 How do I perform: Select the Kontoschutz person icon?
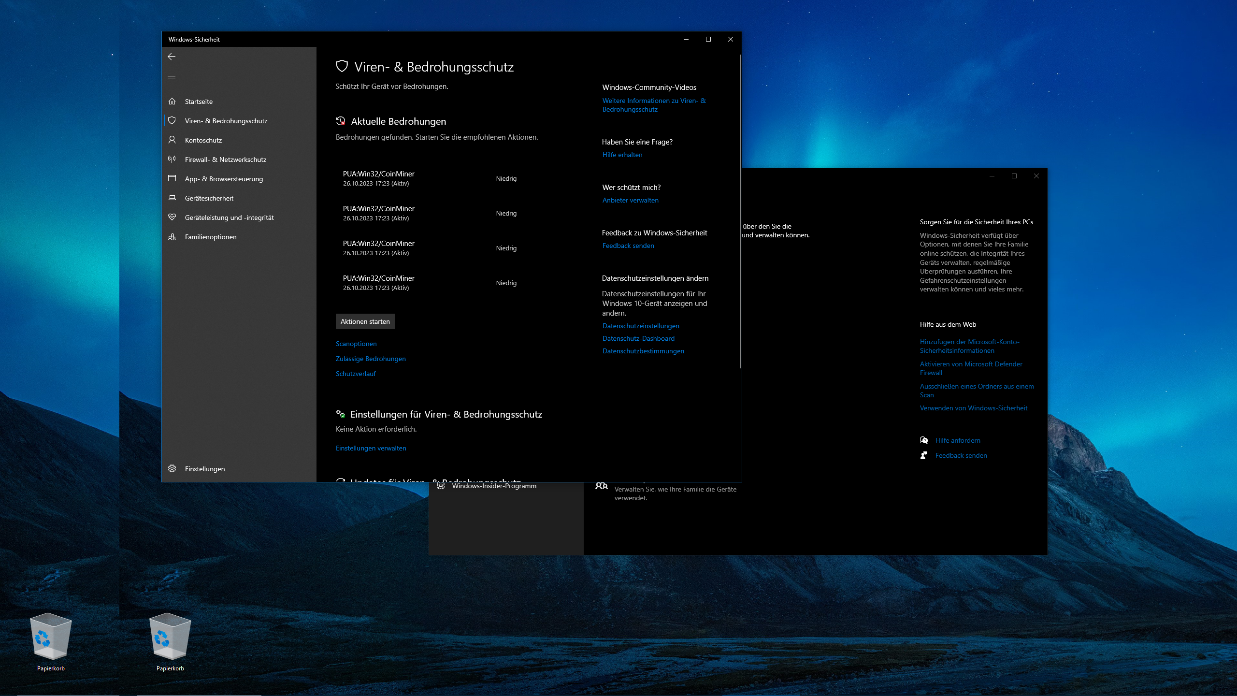click(173, 140)
